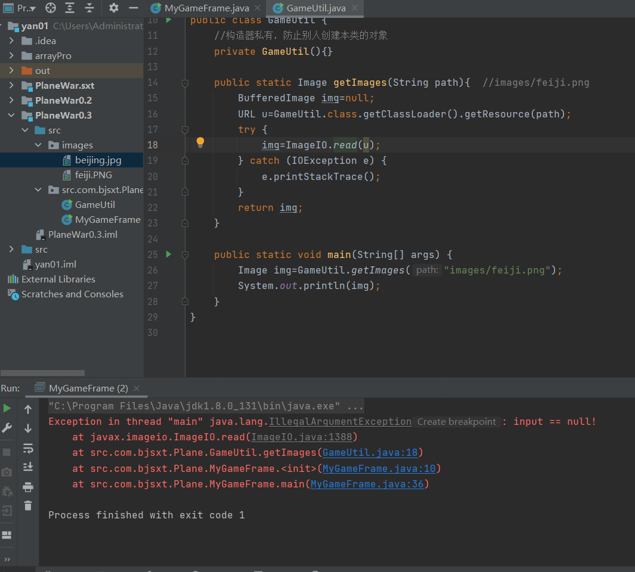Toggle code fold marker at getImages method line 14
The image size is (635, 572).
click(185, 83)
